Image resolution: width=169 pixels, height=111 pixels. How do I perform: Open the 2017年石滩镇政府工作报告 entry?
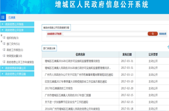pos(59,88)
